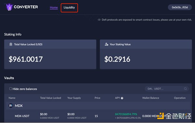
Task: Focus the DAI, USDT search field
Action: [x=167, y=89]
